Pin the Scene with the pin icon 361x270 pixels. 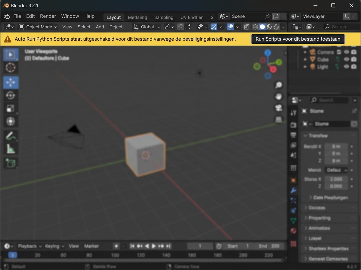pos(268,16)
